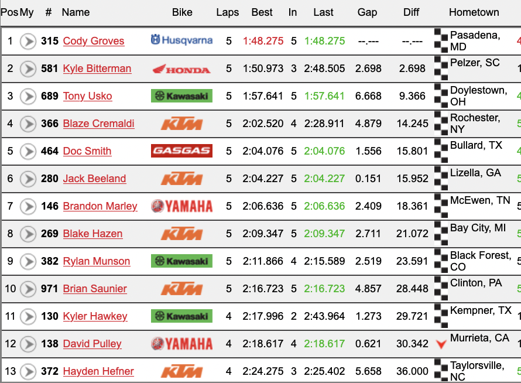Image resolution: width=521 pixels, height=383 pixels.
Task: Click the Husqvarna logo beside Cody Groves
Action: [x=182, y=41]
